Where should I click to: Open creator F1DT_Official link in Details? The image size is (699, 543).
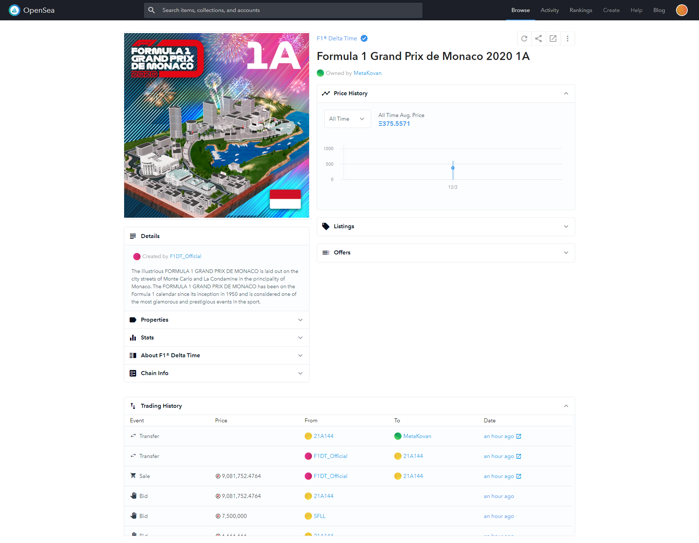(185, 257)
